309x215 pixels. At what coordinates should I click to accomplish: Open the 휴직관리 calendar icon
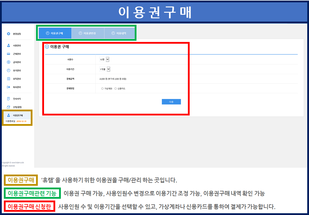[x=9, y=79]
